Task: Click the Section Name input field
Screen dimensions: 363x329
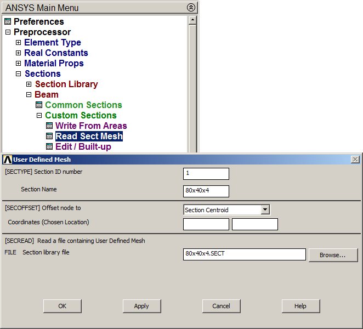Action: 206,191
